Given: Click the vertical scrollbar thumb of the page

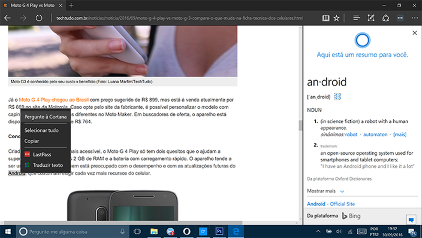Looking at the screenshot, I should (300, 125).
